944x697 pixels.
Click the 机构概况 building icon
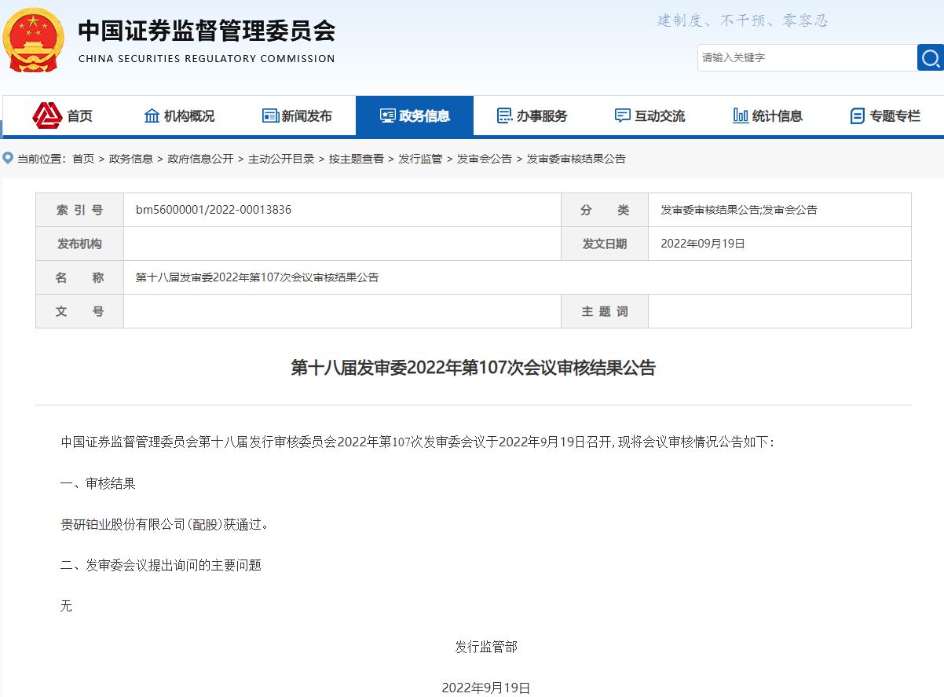click(152, 116)
